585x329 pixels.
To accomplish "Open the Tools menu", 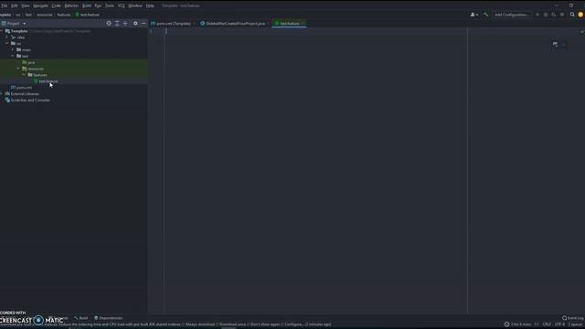I will coord(110,5).
